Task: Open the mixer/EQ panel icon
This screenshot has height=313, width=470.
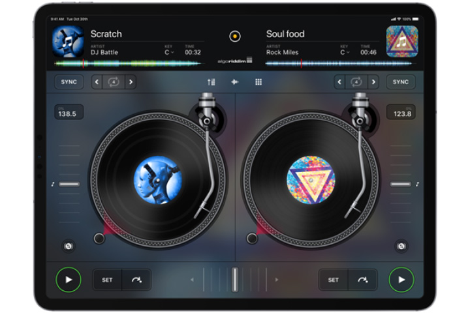Action: 211,82
